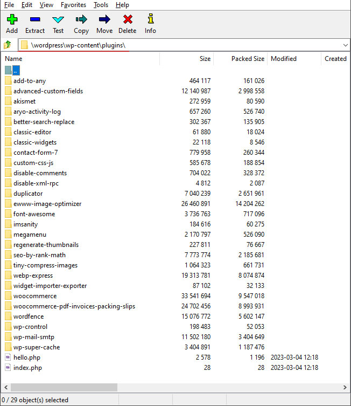Screen dimensions: 351x406
Task: Select custom-css-js folder name
Action: 33,163
